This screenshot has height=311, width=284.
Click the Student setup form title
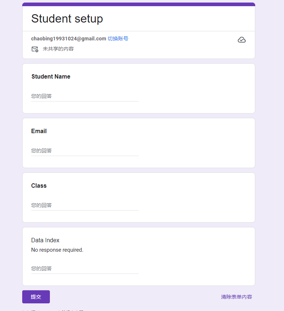pos(67,19)
